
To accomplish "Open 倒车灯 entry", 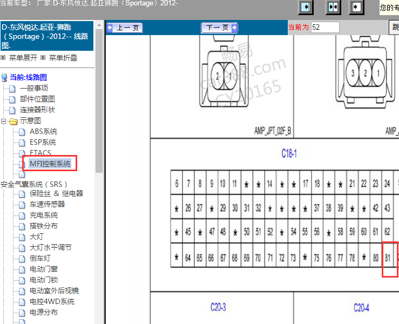I will click(x=40, y=258).
